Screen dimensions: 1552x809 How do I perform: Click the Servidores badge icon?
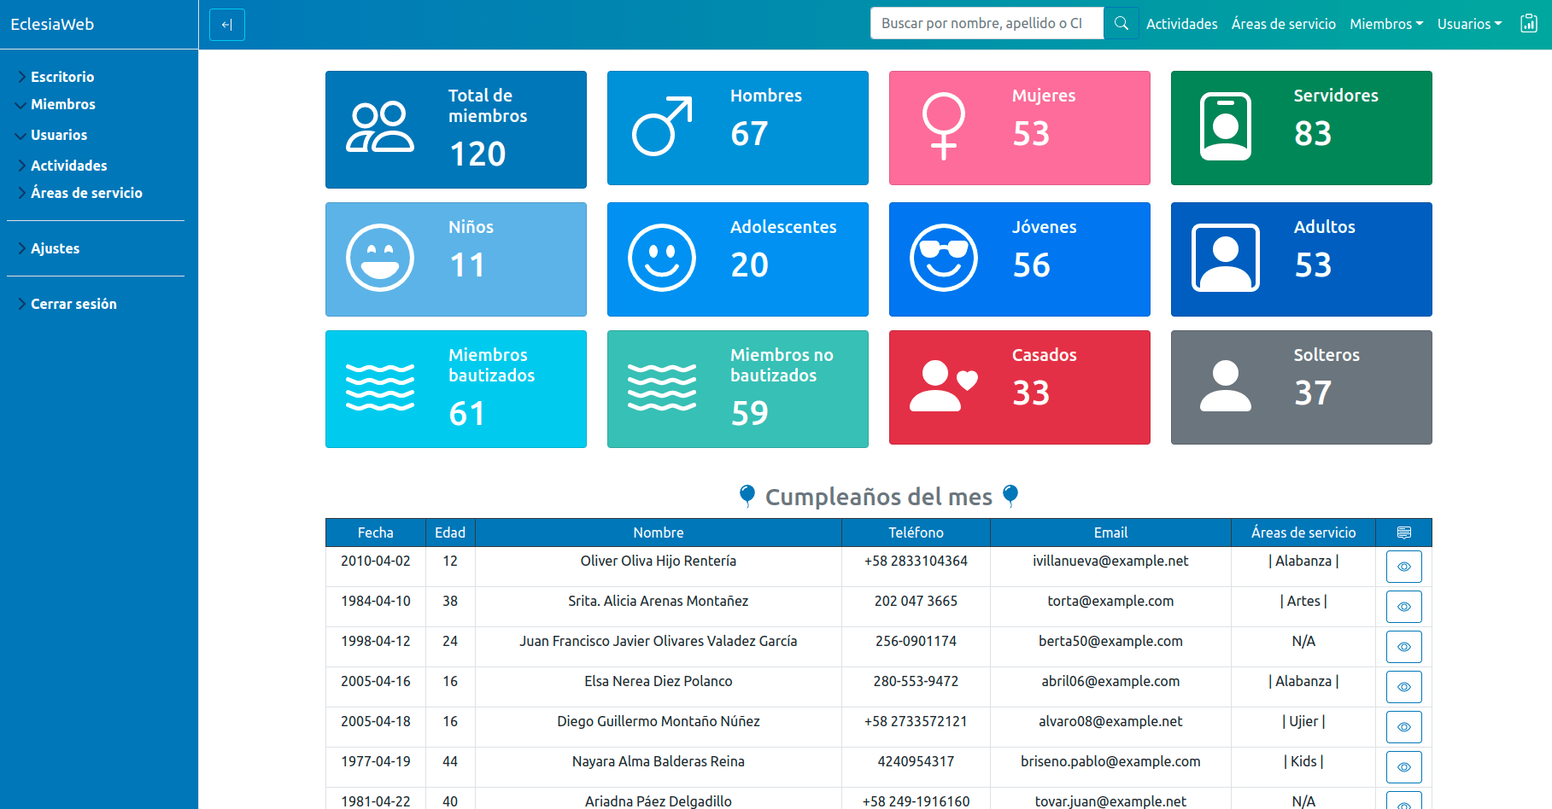pos(1225,126)
